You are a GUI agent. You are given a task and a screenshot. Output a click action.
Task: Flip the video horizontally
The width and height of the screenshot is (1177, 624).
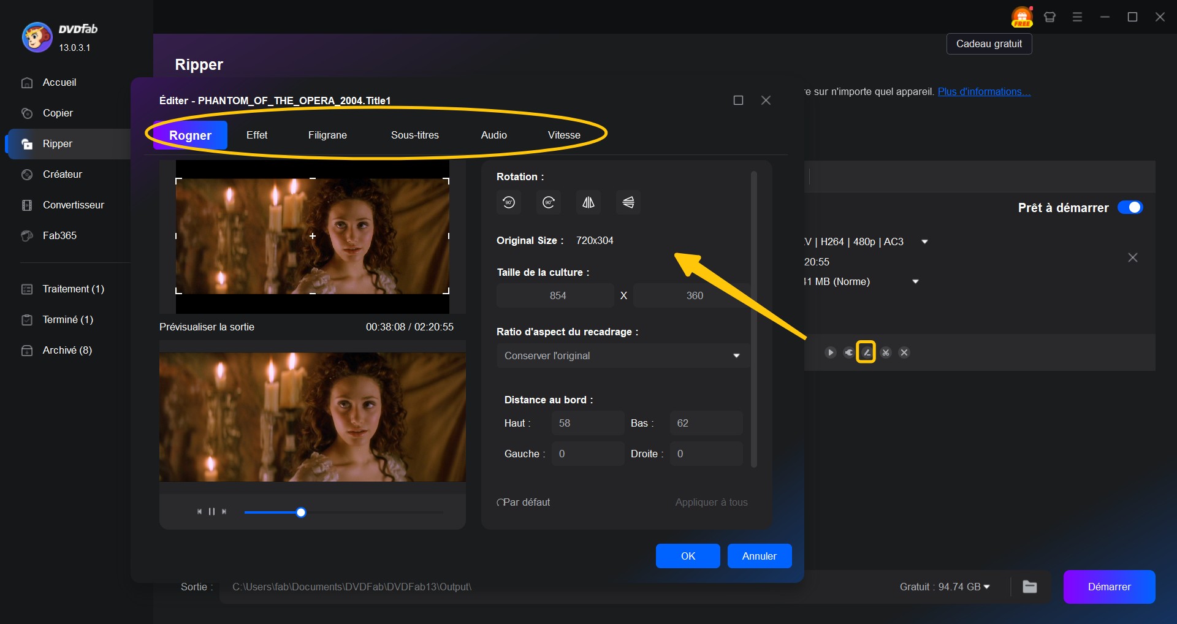point(588,202)
